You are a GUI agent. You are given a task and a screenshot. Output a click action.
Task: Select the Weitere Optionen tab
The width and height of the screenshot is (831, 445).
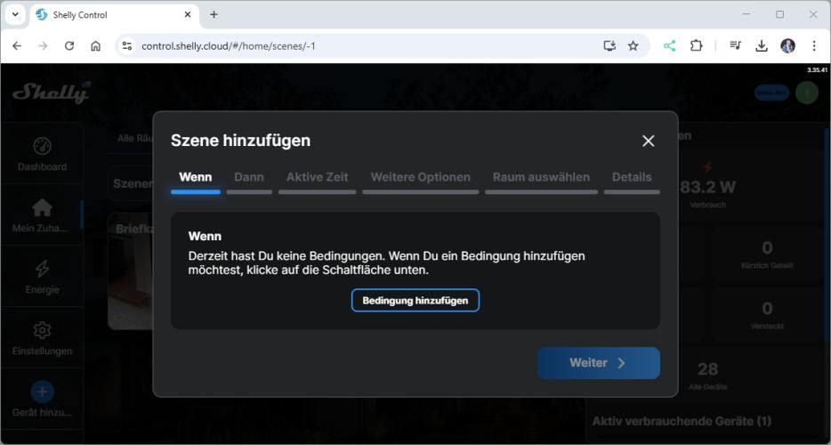click(420, 177)
